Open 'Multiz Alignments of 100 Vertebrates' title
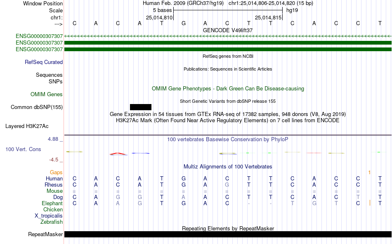The height and width of the screenshot is (244, 392). click(228, 167)
